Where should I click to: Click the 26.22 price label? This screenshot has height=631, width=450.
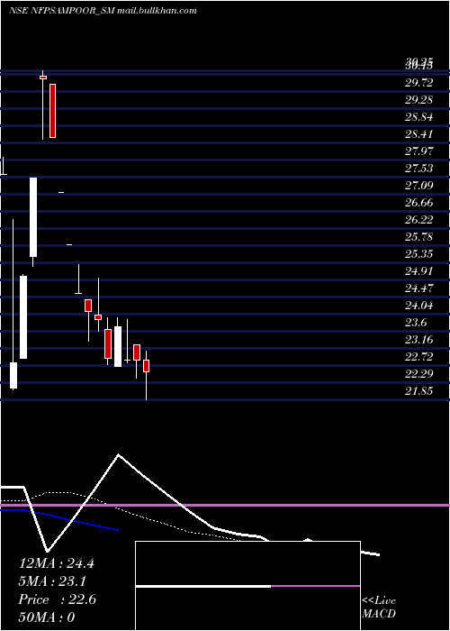419,220
